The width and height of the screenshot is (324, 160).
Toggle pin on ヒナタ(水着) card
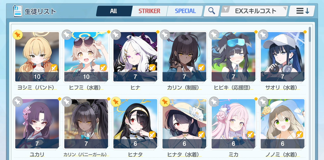pos(165,102)
